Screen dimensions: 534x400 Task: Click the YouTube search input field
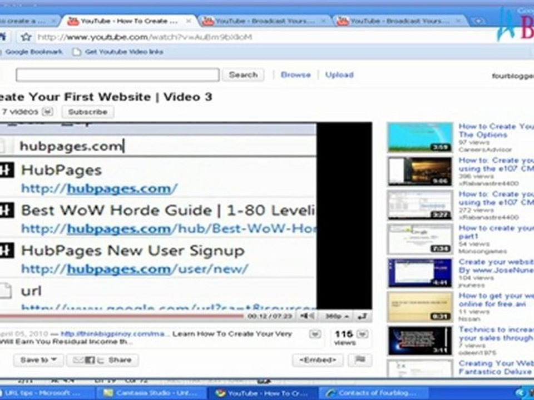[x=117, y=75]
